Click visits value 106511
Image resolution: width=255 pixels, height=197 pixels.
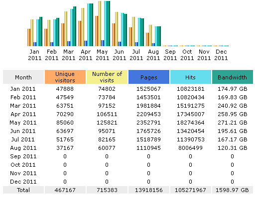point(107,114)
